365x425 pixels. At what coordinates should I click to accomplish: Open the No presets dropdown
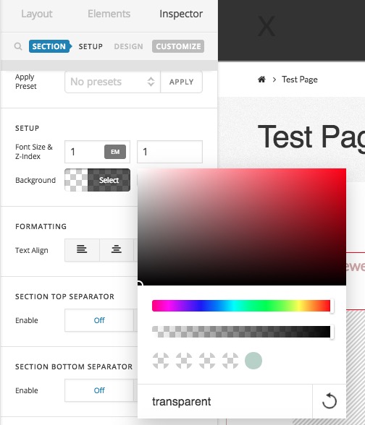coord(112,82)
